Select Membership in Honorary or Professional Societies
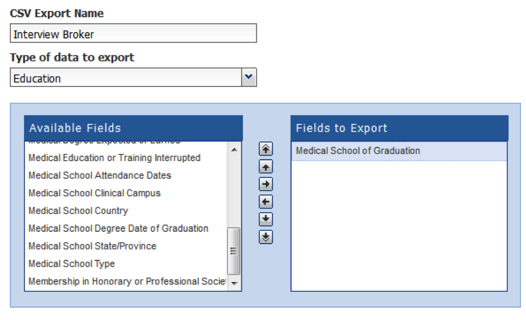 pyautogui.click(x=126, y=281)
